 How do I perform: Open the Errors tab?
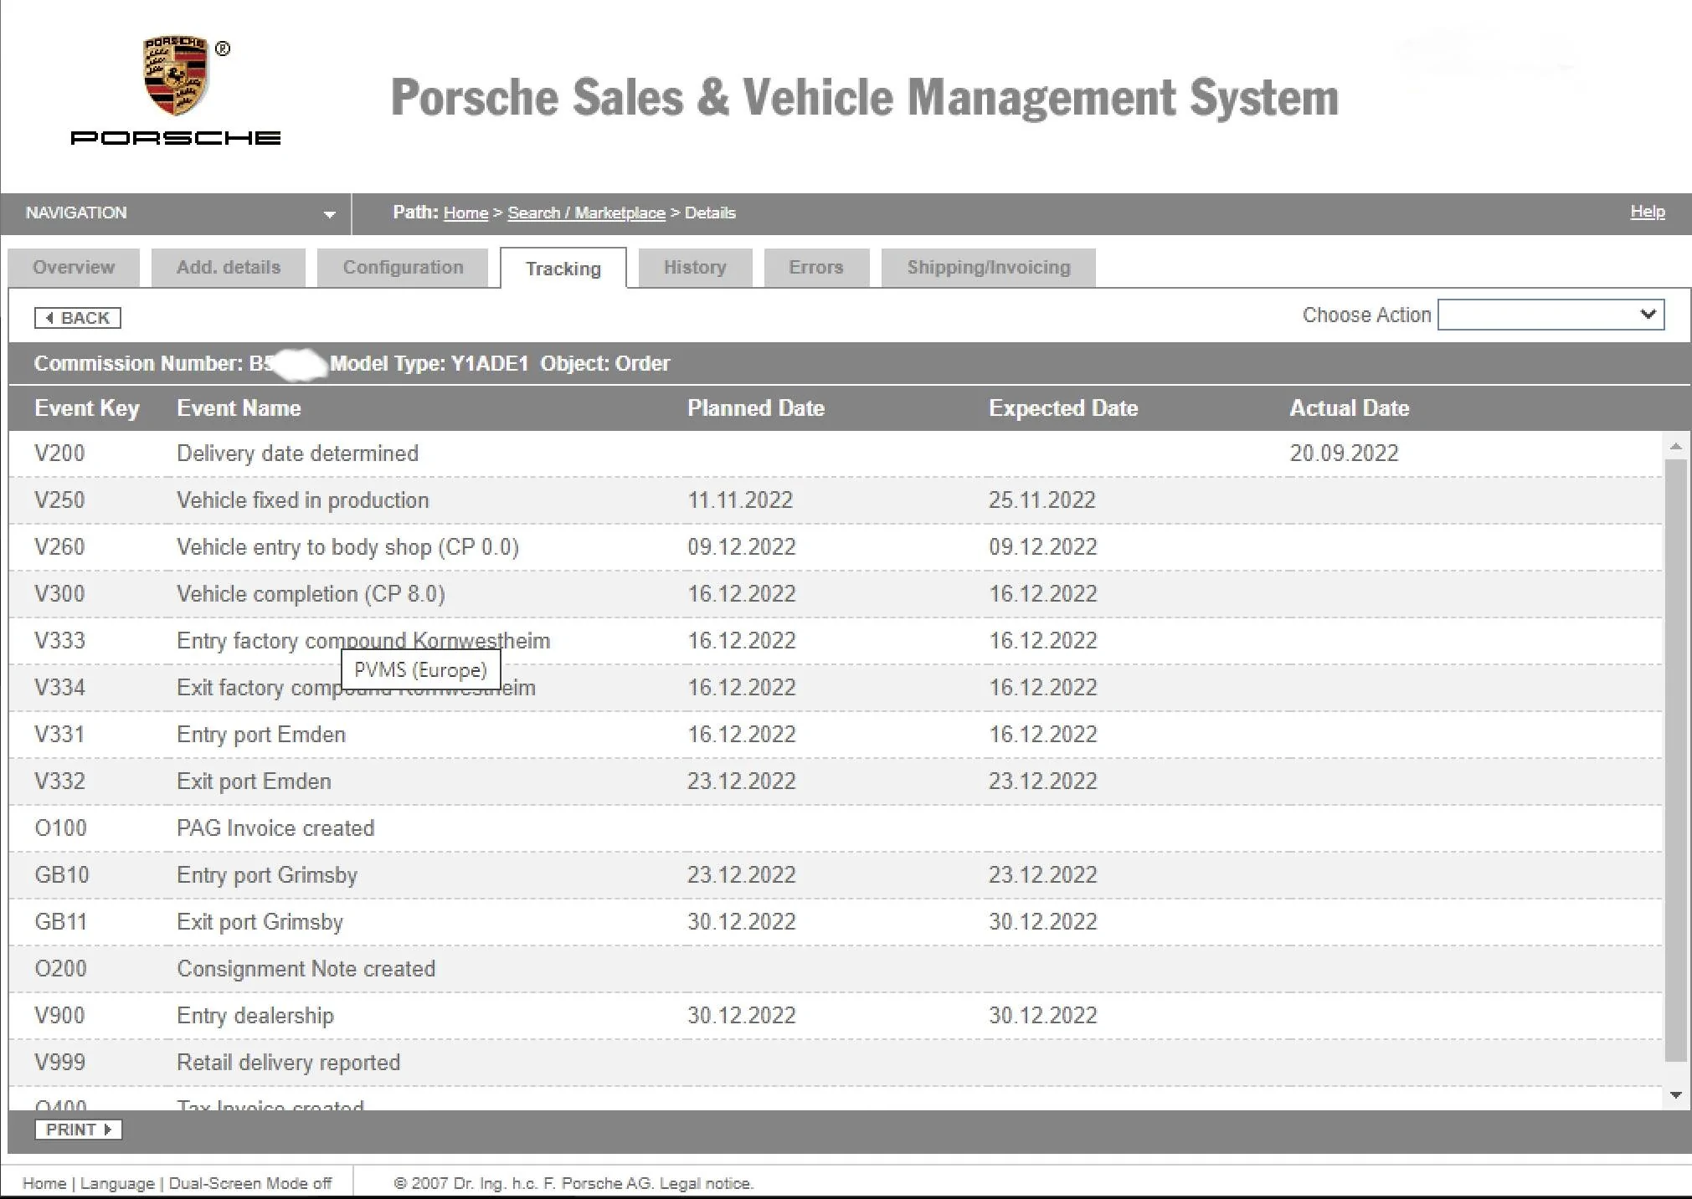pyautogui.click(x=816, y=268)
